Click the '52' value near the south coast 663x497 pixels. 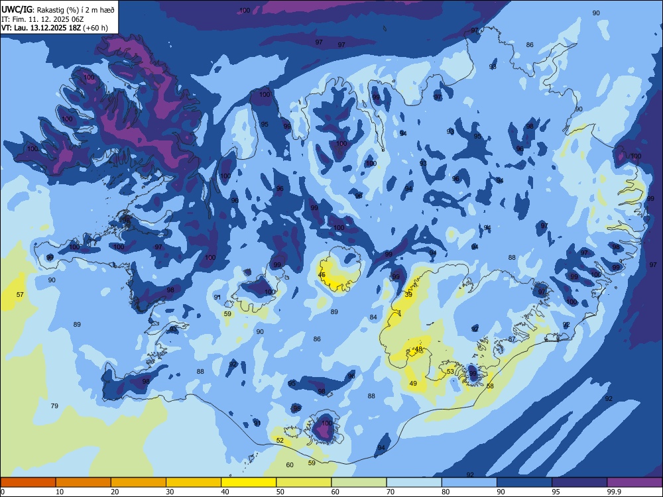click(280, 441)
